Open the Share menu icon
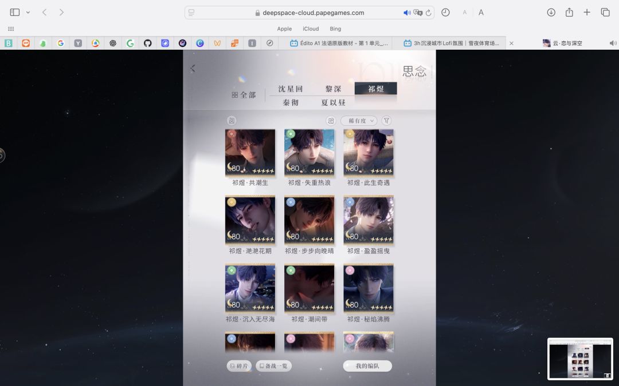The width and height of the screenshot is (619, 386). click(569, 12)
